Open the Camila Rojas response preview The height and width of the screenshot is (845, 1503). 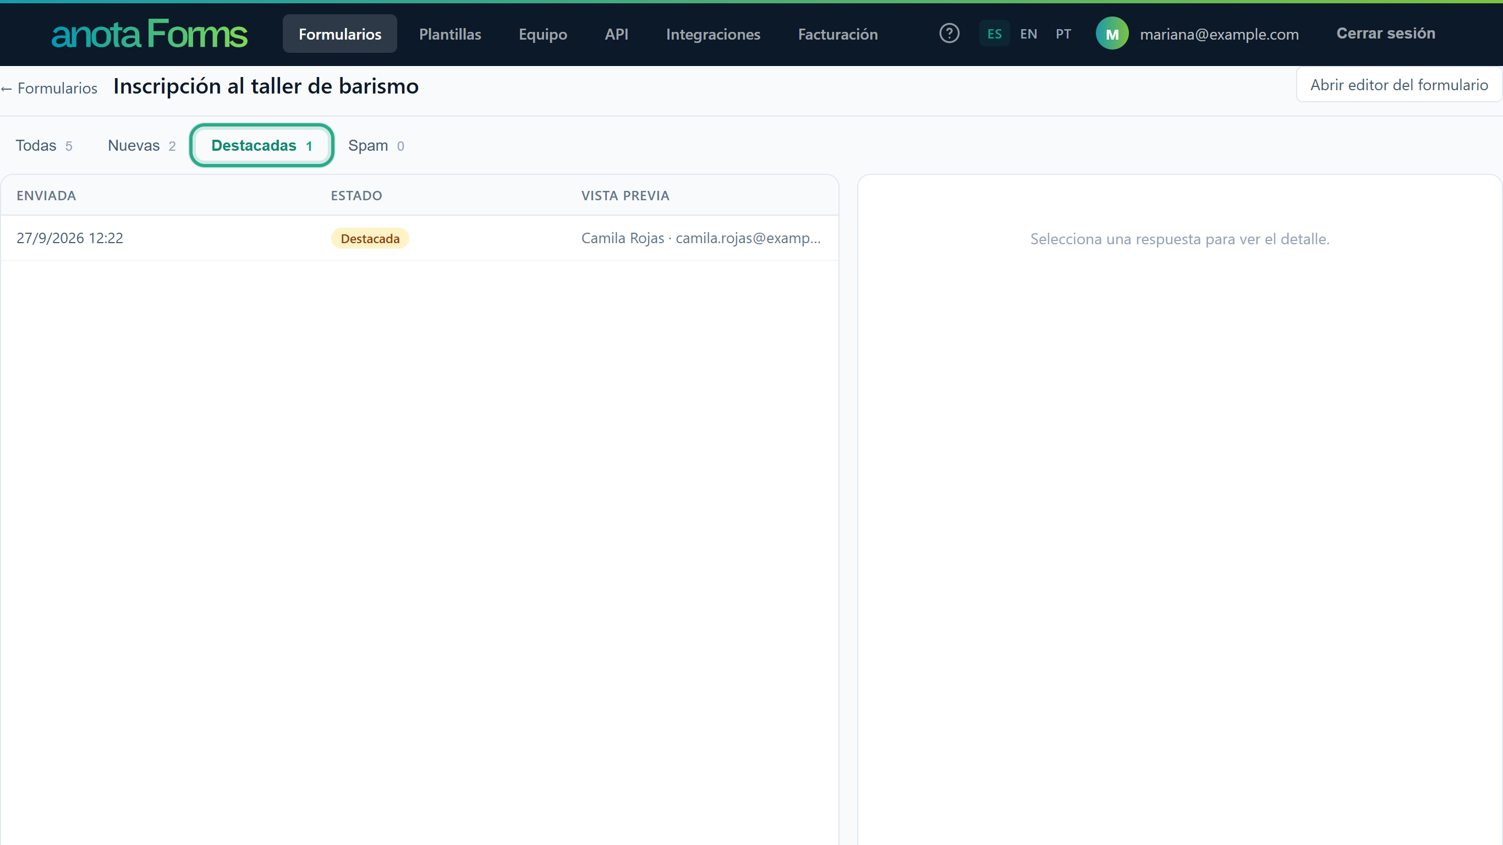pyautogui.click(x=701, y=238)
